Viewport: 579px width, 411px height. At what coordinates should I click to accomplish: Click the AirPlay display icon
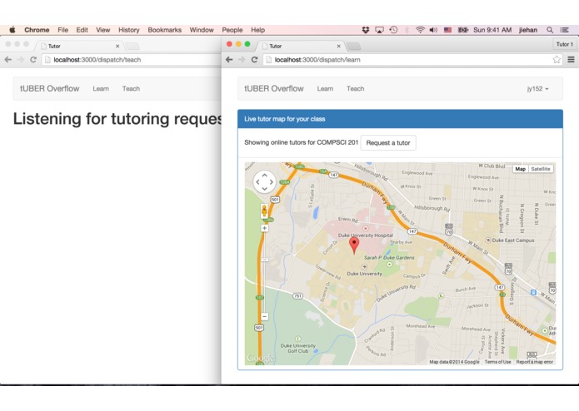tap(379, 30)
